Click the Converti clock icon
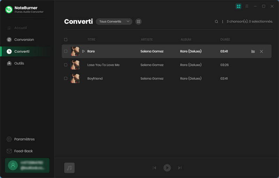Image resolution: width=279 pixels, height=178 pixels. pyautogui.click(x=9, y=51)
